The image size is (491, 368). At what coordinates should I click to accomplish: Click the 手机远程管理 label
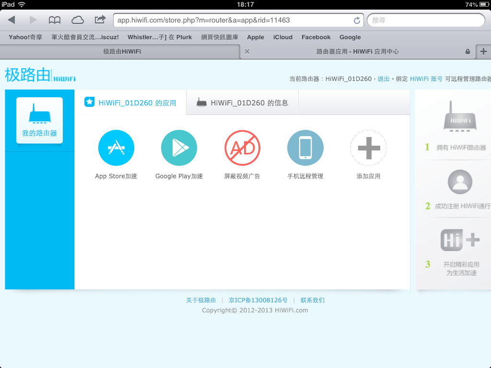coord(305,176)
